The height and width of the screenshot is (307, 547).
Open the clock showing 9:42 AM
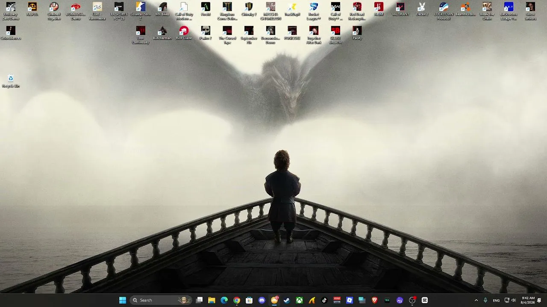[527, 300]
